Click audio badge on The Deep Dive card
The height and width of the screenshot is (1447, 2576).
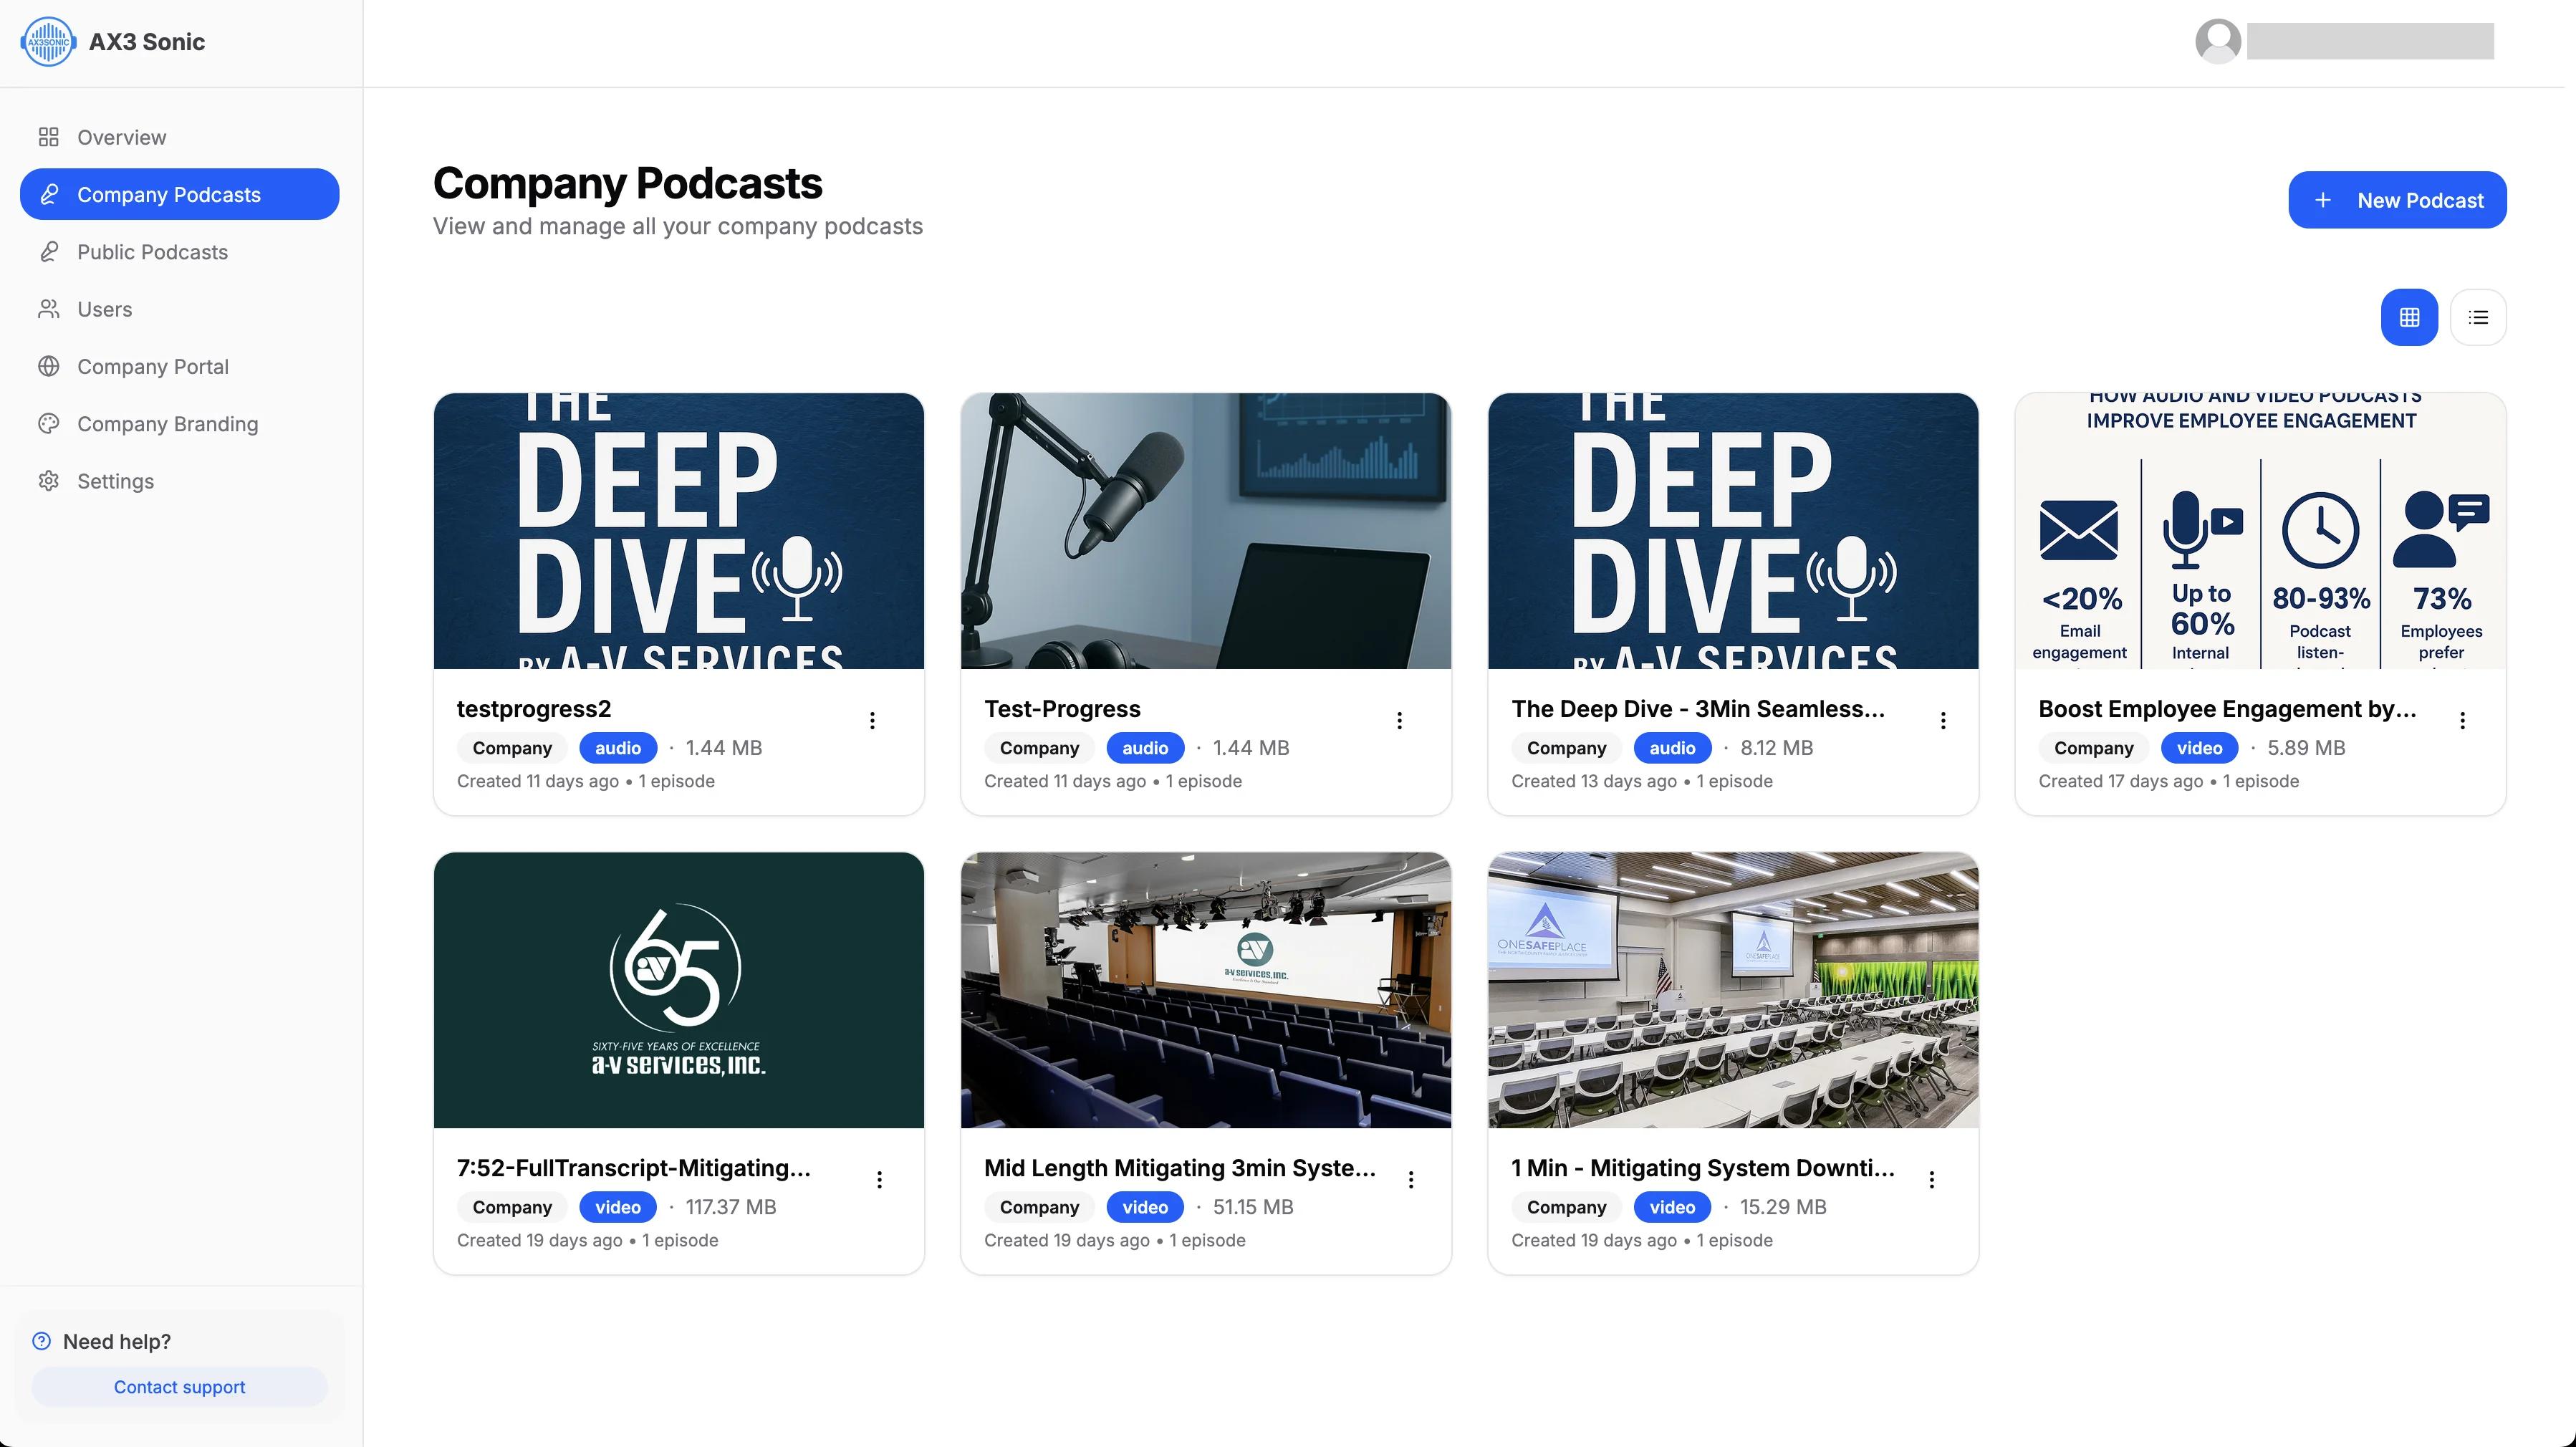tap(1672, 748)
